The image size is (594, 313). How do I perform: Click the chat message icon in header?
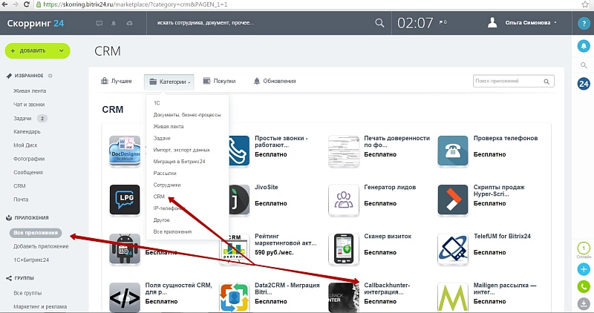pyautogui.click(x=99, y=24)
